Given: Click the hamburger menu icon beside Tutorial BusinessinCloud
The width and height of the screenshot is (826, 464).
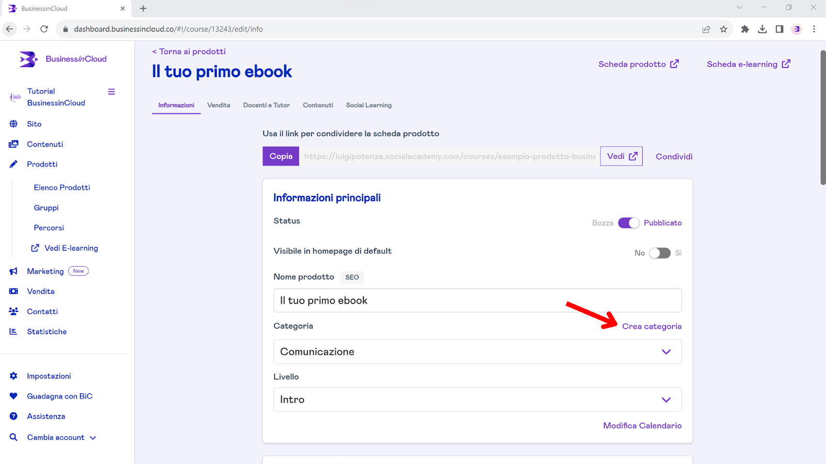Looking at the screenshot, I should (111, 92).
